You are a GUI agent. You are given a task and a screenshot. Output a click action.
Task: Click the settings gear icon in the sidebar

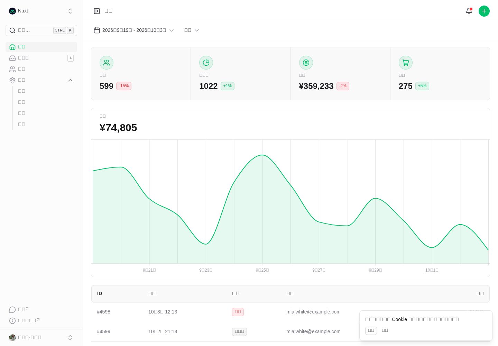point(12,80)
